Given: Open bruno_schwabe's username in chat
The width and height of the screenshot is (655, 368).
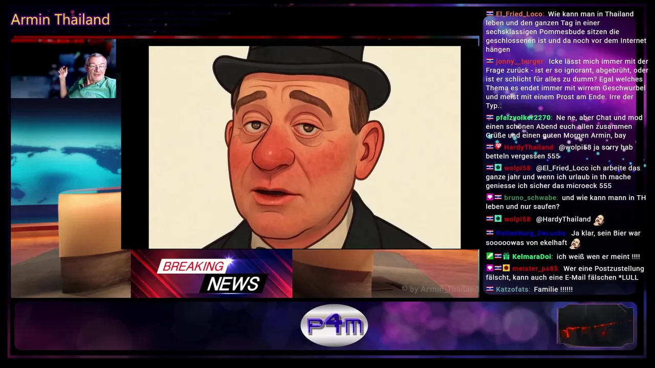Looking at the screenshot, I should click(531, 198).
